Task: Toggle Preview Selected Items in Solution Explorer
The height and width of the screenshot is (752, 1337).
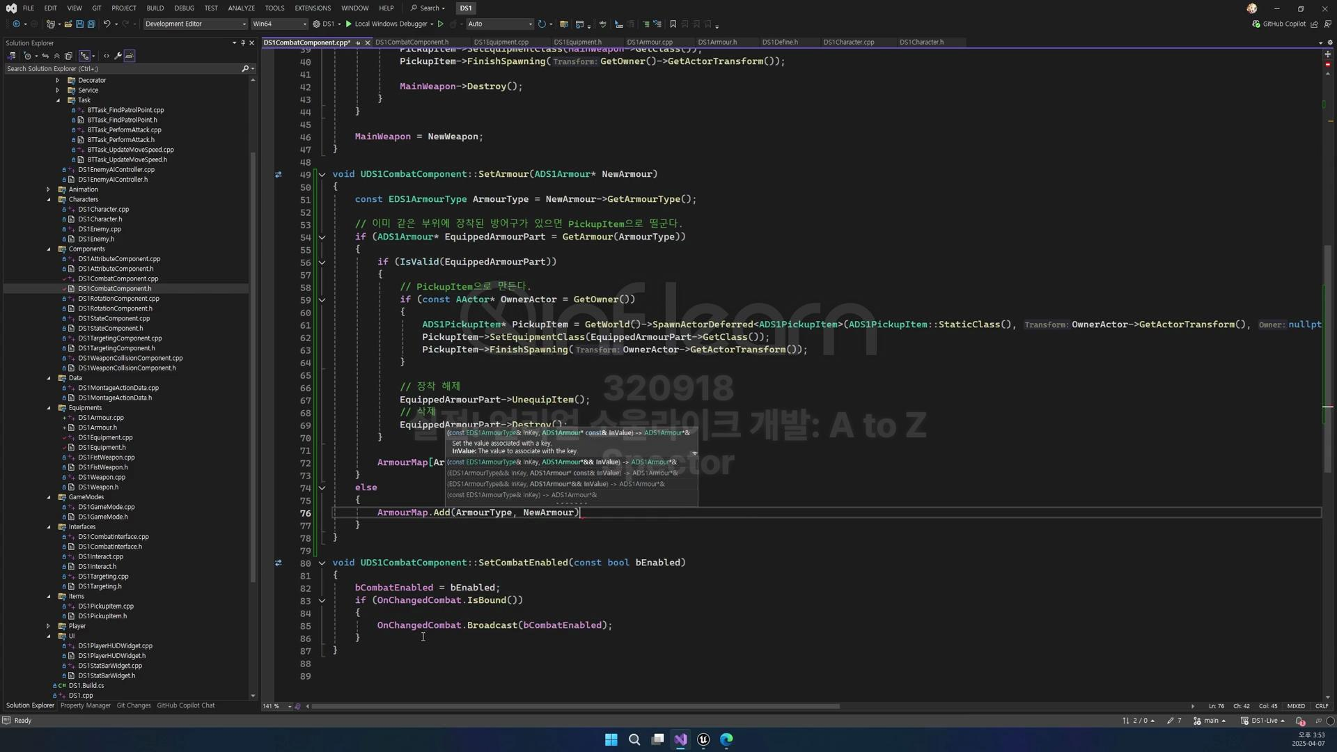Action: pyautogui.click(x=130, y=56)
